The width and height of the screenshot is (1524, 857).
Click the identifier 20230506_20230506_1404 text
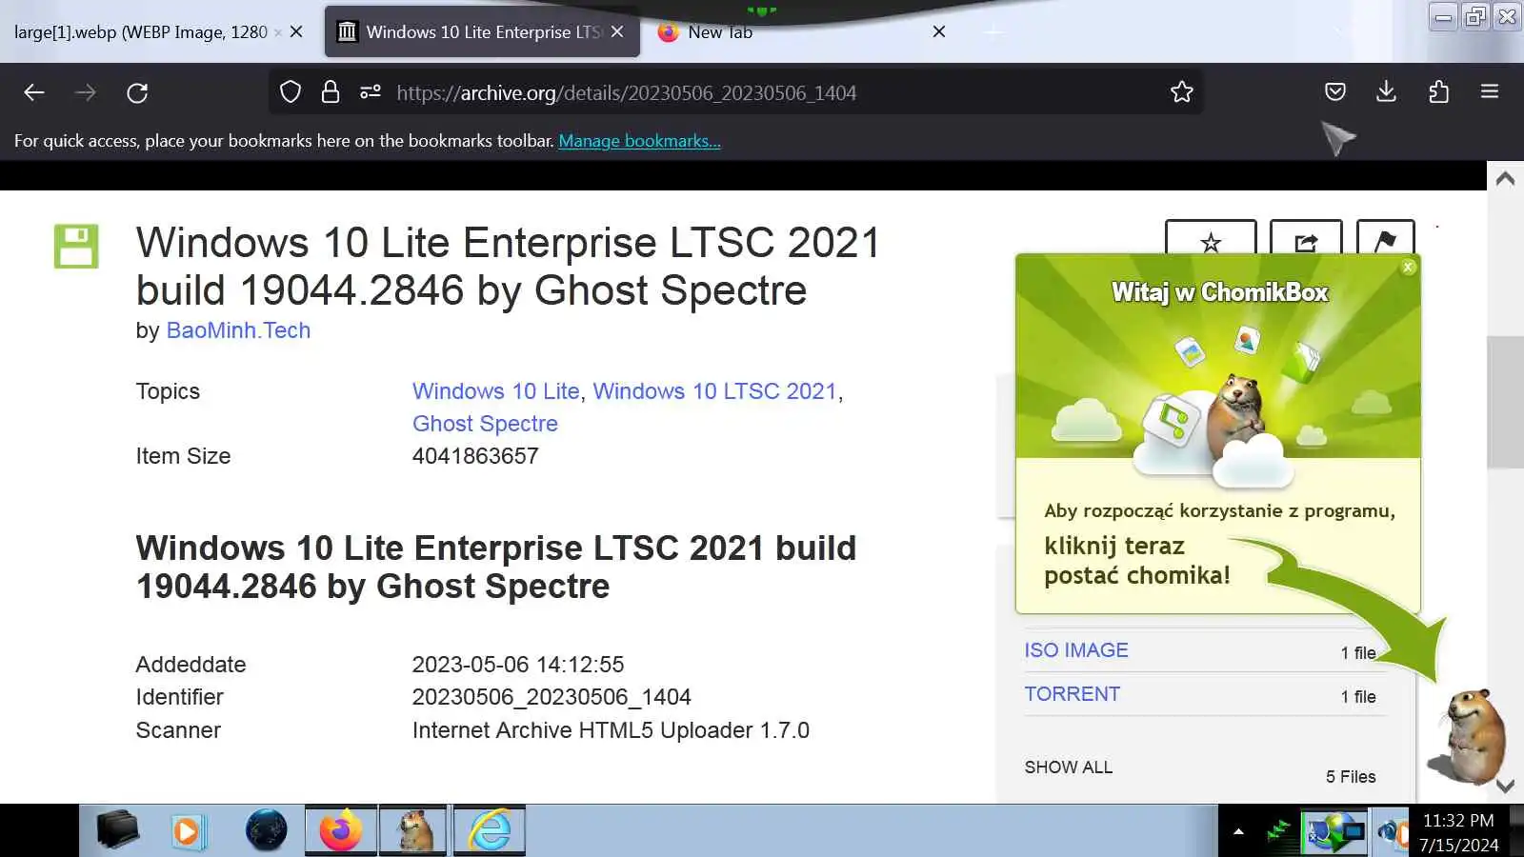[551, 697]
